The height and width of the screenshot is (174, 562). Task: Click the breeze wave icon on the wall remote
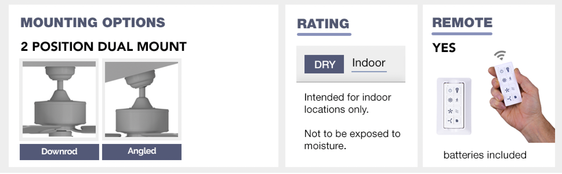point(457,111)
